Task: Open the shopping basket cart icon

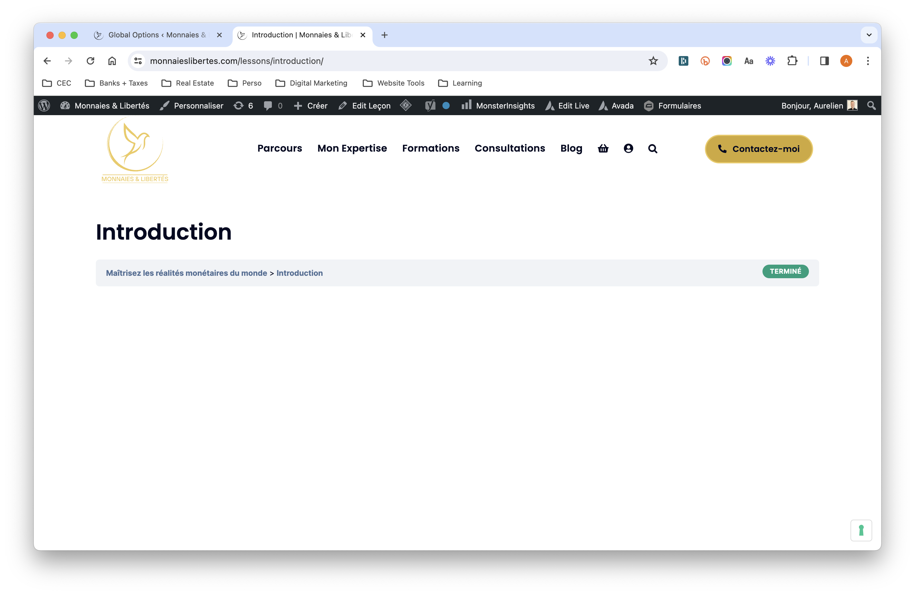Action: pos(603,149)
